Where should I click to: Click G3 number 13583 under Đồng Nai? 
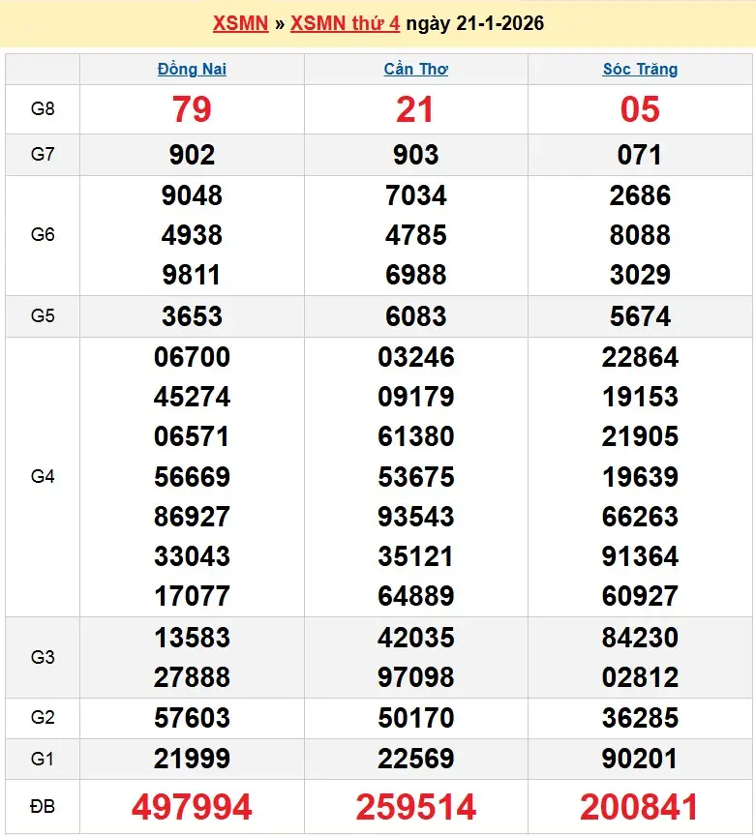(x=192, y=638)
